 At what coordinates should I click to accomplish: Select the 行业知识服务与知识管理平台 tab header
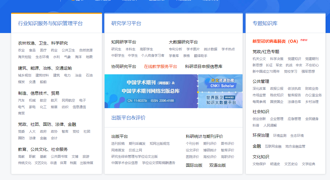pos(50,23)
